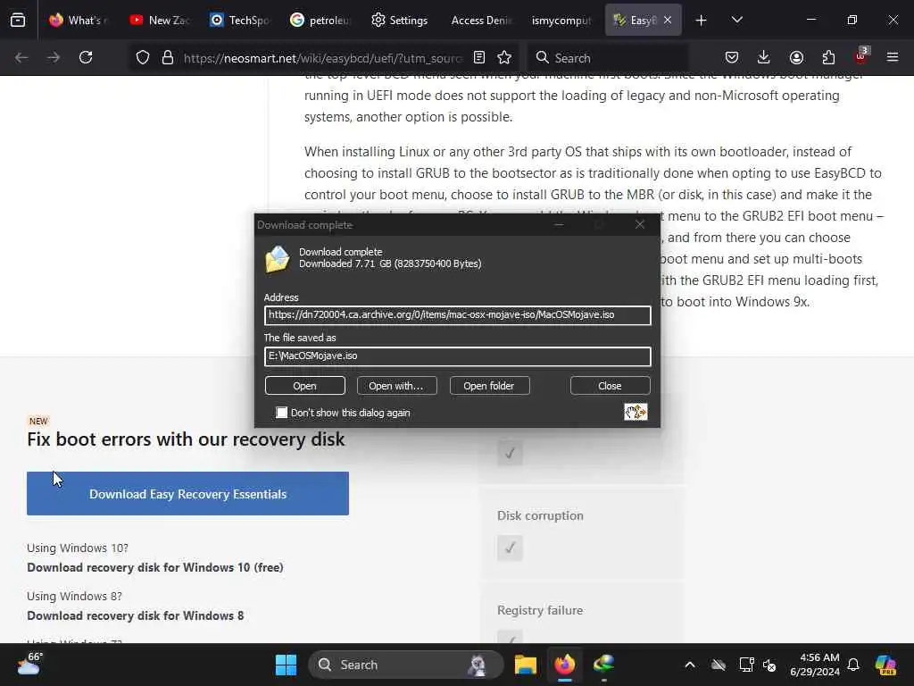
Task: Switch to petroleum Google tab
Action: (320, 20)
